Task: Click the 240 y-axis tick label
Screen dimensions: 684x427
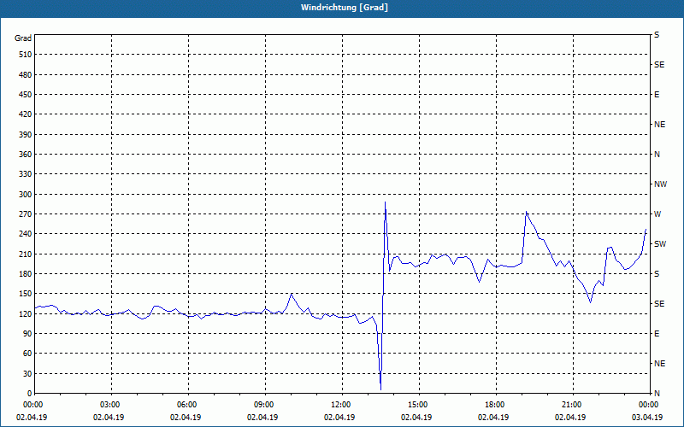Action: (x=26, y=234)
